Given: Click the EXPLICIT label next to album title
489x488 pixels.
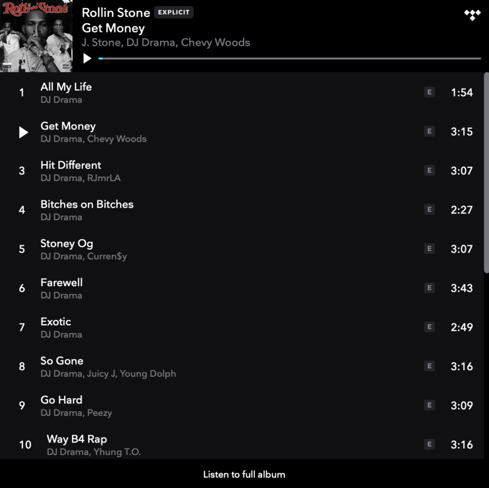Looking at the screenshot, I should tap(174, 12).
